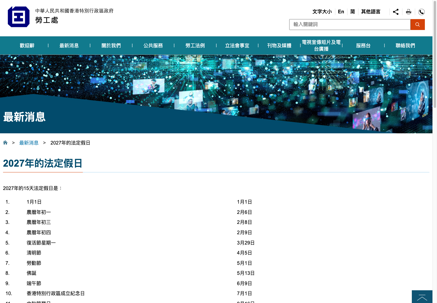
Task: Click the 佛誕 holiday text
Action: click(32, 273)
